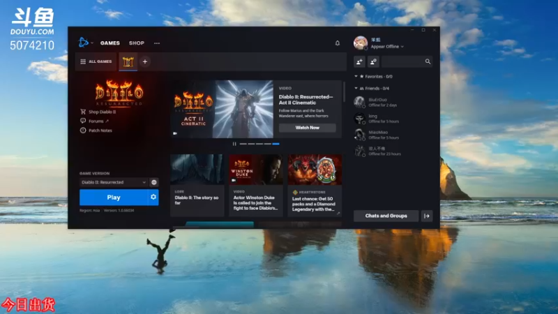Open the Battle.net logo menu
This screenshot has height=314, width=558.
[83, 43]
